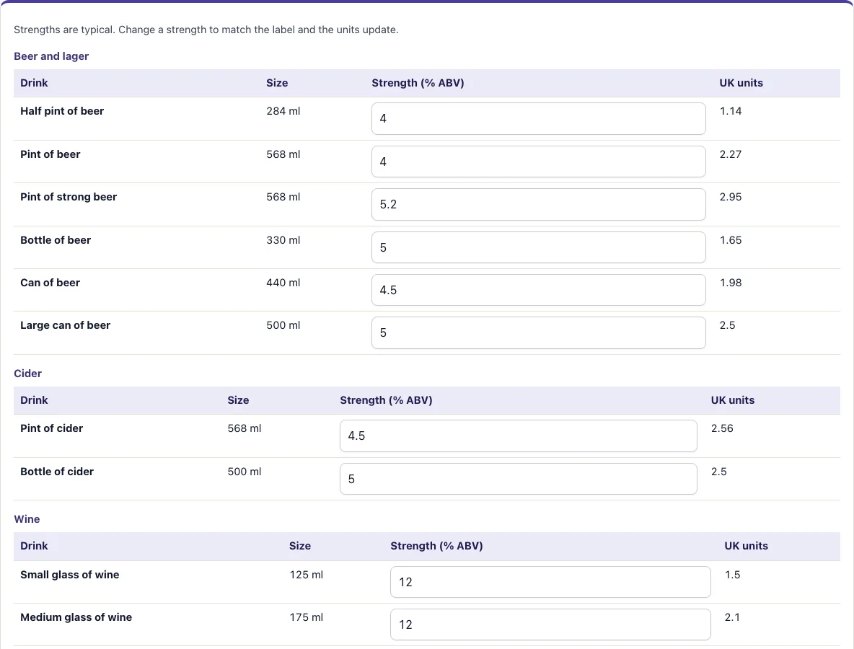Click the 2.56 units value for cider

pos(722,428)
